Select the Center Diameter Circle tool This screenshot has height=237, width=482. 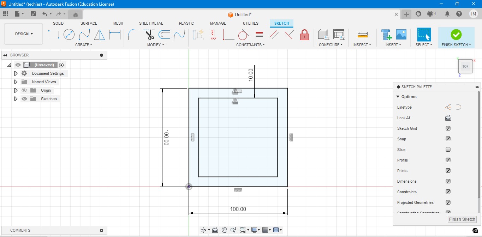coord(69,35)
